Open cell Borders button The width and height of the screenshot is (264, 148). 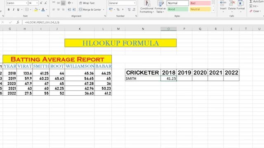(x=27, y=9)
